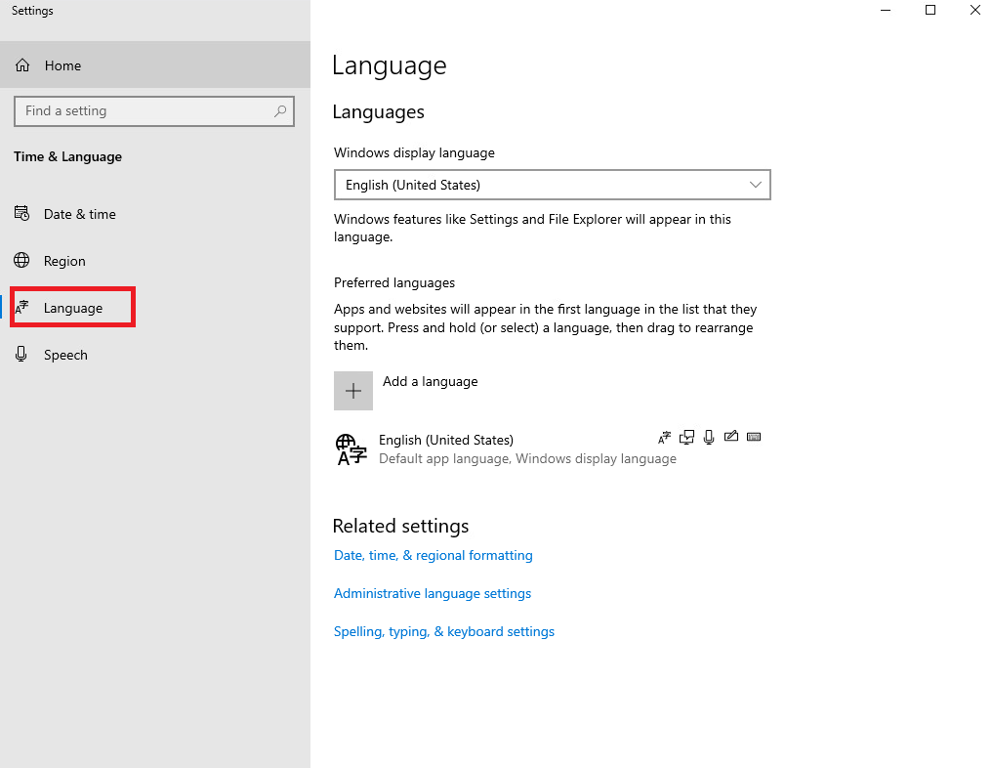The height and width of the screenshot is (768, 992).
Task: Open Administrative language settings
Action: point(432,593)
